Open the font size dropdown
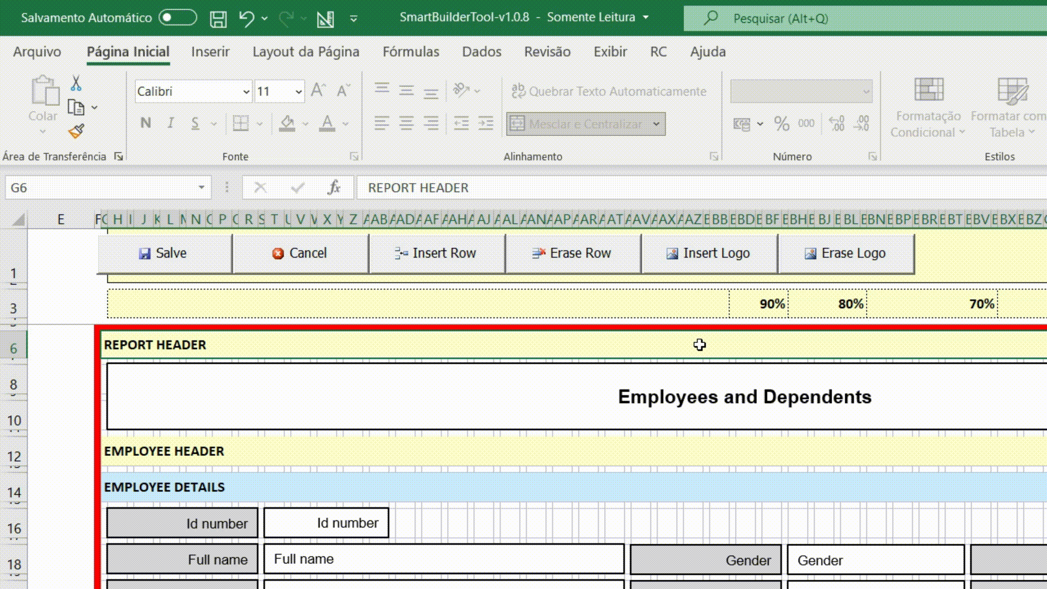 pos(298,92)
